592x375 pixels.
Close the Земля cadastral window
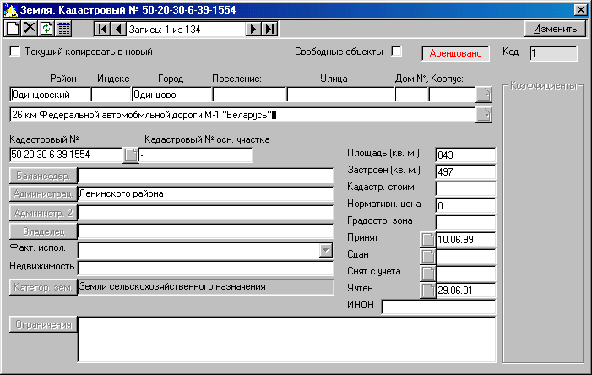tap(580, 10)
